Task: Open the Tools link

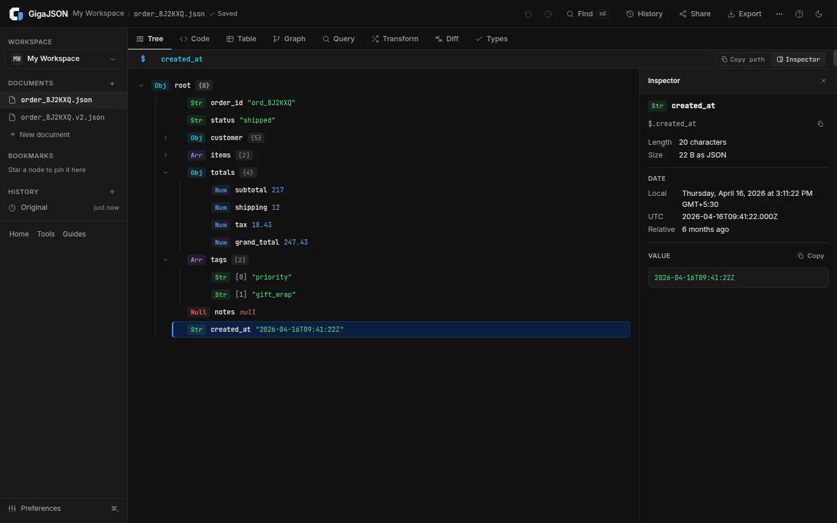Action: [46, 234]
